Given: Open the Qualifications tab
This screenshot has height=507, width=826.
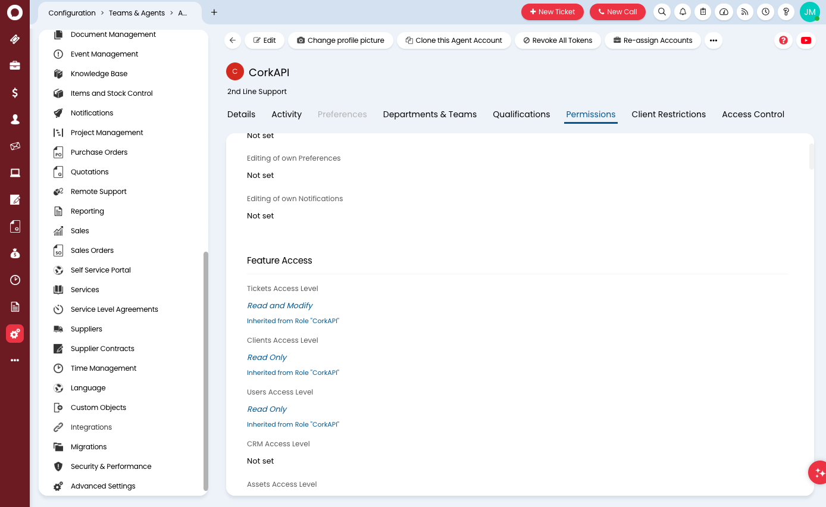Looking at the screenshot, I should pyautogui.click(x=521, y=114).
